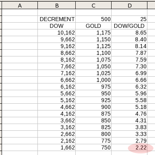Screen dimensions: 155x155
Task: Select DOW cell 5,162
Action: (57, 100)
